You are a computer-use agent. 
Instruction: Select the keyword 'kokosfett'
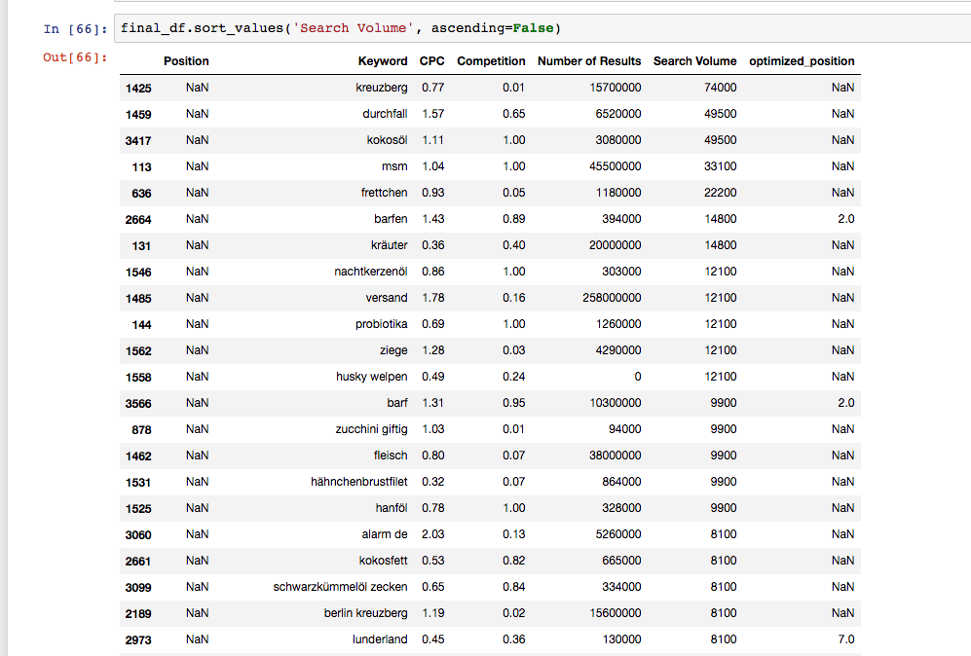(x=384, y=561)
